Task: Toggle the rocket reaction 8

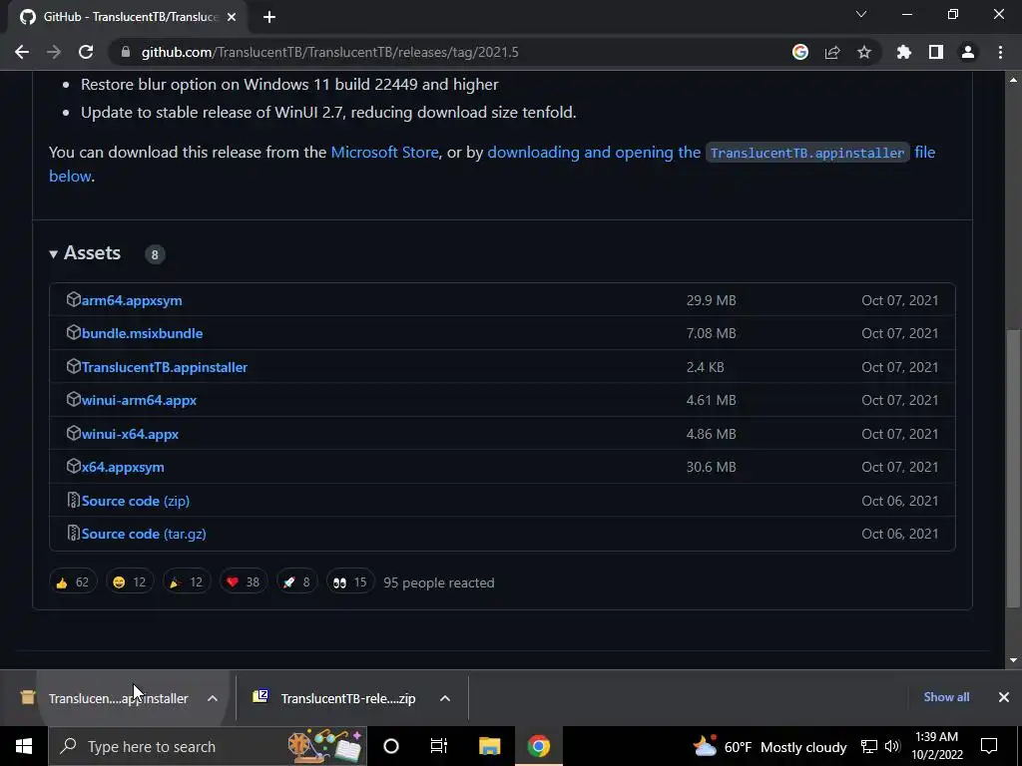Action: pos(296,581)
